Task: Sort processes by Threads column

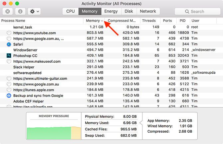Action: [x=149, y=21]
